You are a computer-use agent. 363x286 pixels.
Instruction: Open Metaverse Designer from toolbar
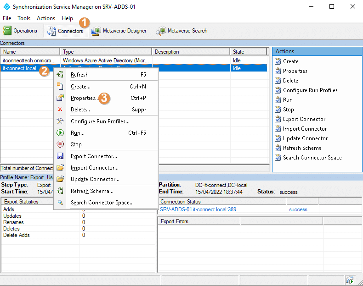(x=119, y=31)
